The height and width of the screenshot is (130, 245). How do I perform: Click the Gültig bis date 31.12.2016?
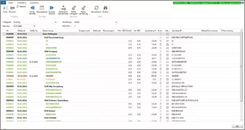pyautogui.click(x=34, y=76)
